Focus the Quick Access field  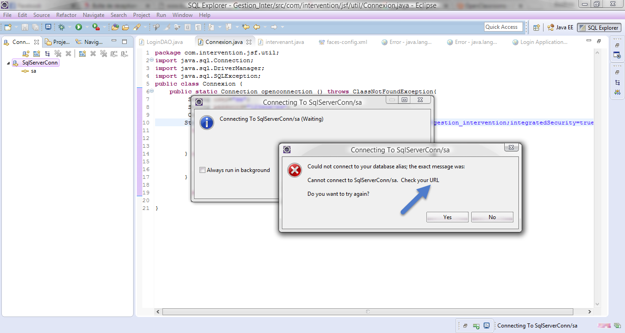click(503, 27)
